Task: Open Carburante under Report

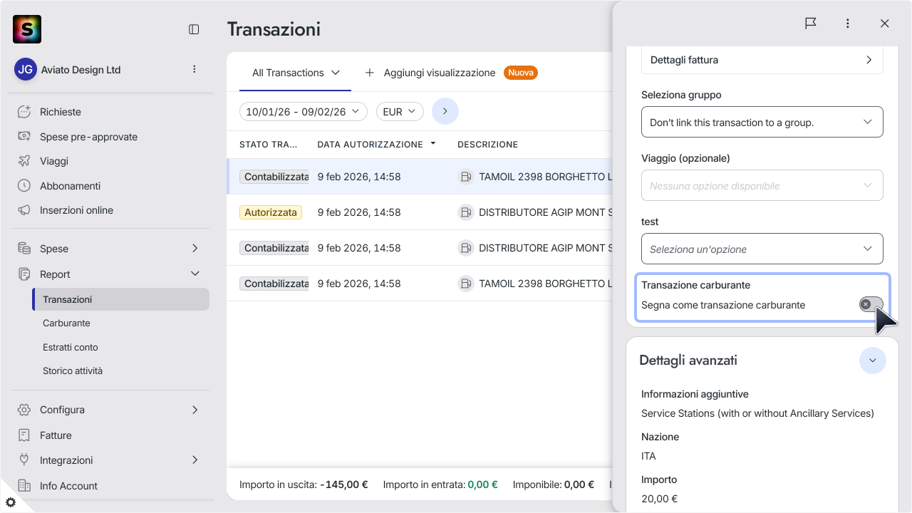Action: pyautogui.click(x=66, y=323)
